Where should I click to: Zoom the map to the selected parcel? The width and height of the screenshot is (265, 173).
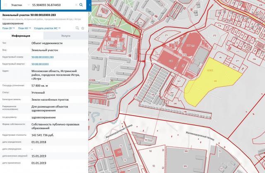[77, 28]
